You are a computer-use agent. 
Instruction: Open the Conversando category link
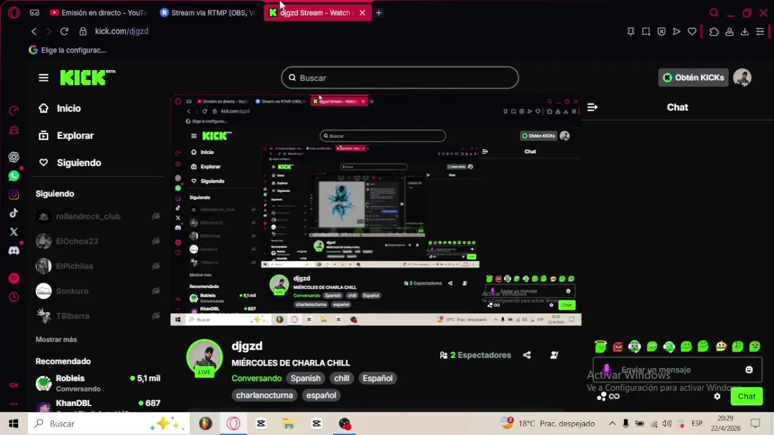pos(256,378)
